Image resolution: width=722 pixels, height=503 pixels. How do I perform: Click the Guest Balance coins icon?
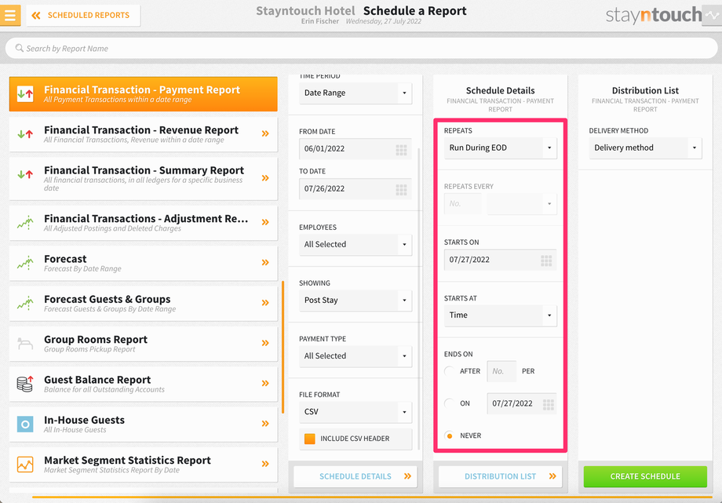tap(25, 384)
